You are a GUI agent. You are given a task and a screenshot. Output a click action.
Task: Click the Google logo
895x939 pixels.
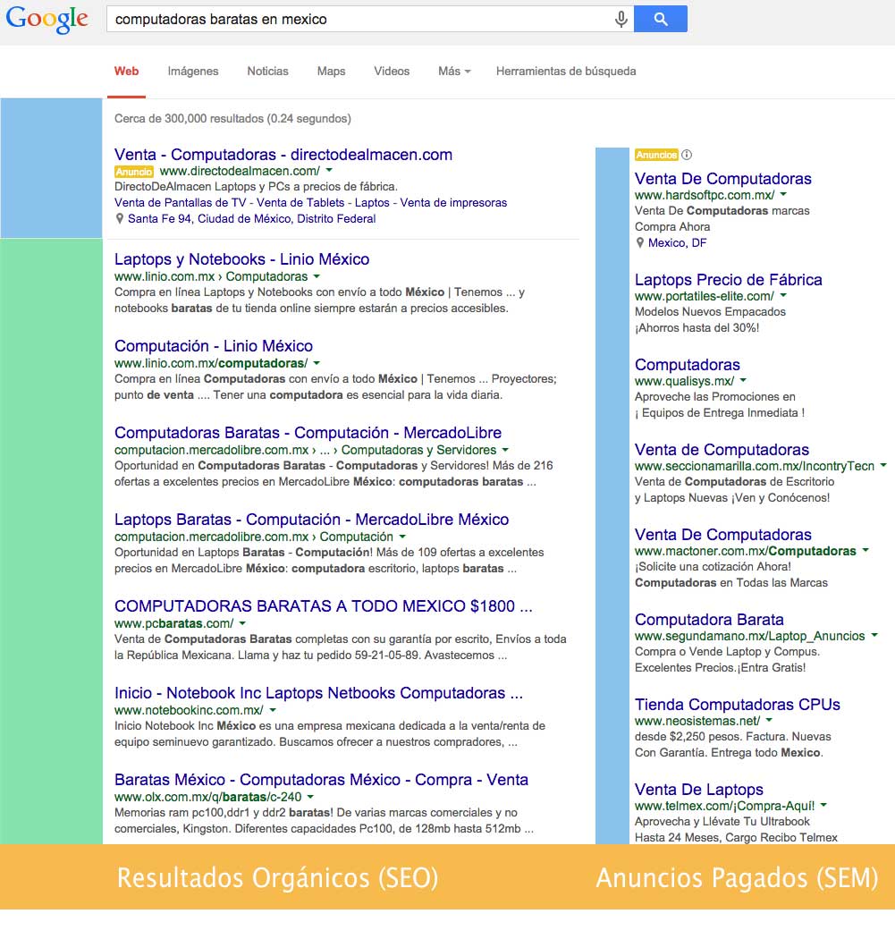pos(46,19)
